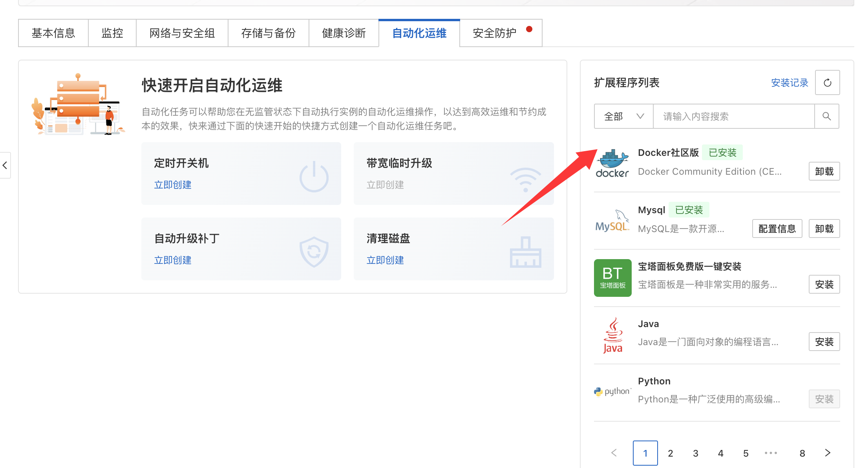The image size is (859, 468).
Task: Click the Python logo icon
Action: point(612,391)
